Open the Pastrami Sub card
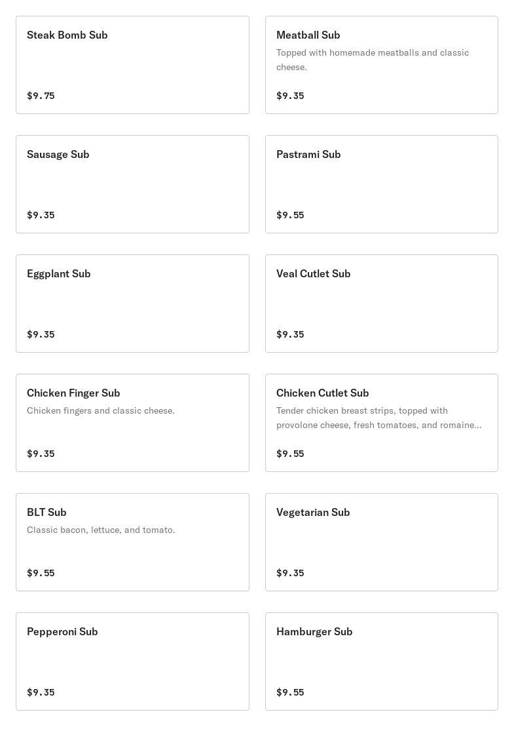This screenshot has width=514, height=729. pos(382,184)
